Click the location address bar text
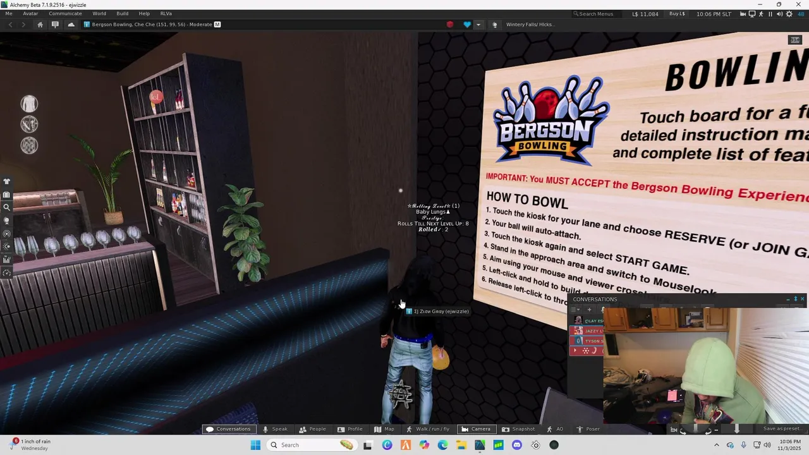Screen dimensions: 809x455 click(152, 25)
